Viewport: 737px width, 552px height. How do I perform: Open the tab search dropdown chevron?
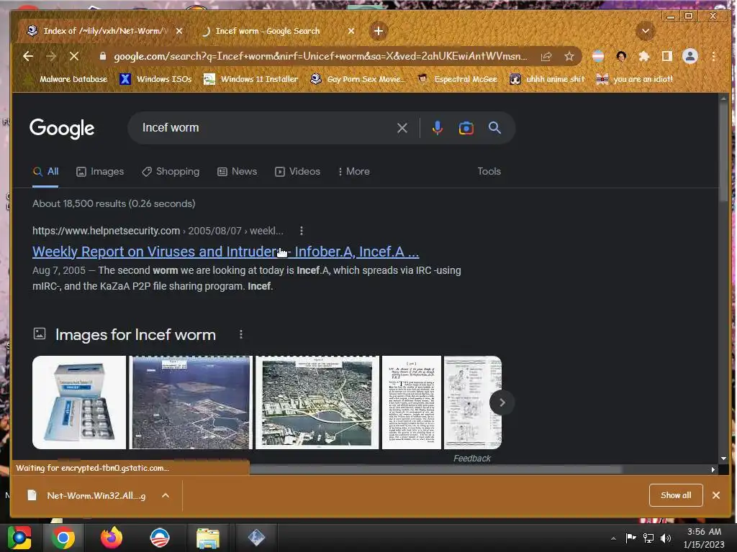click(646, 32)
